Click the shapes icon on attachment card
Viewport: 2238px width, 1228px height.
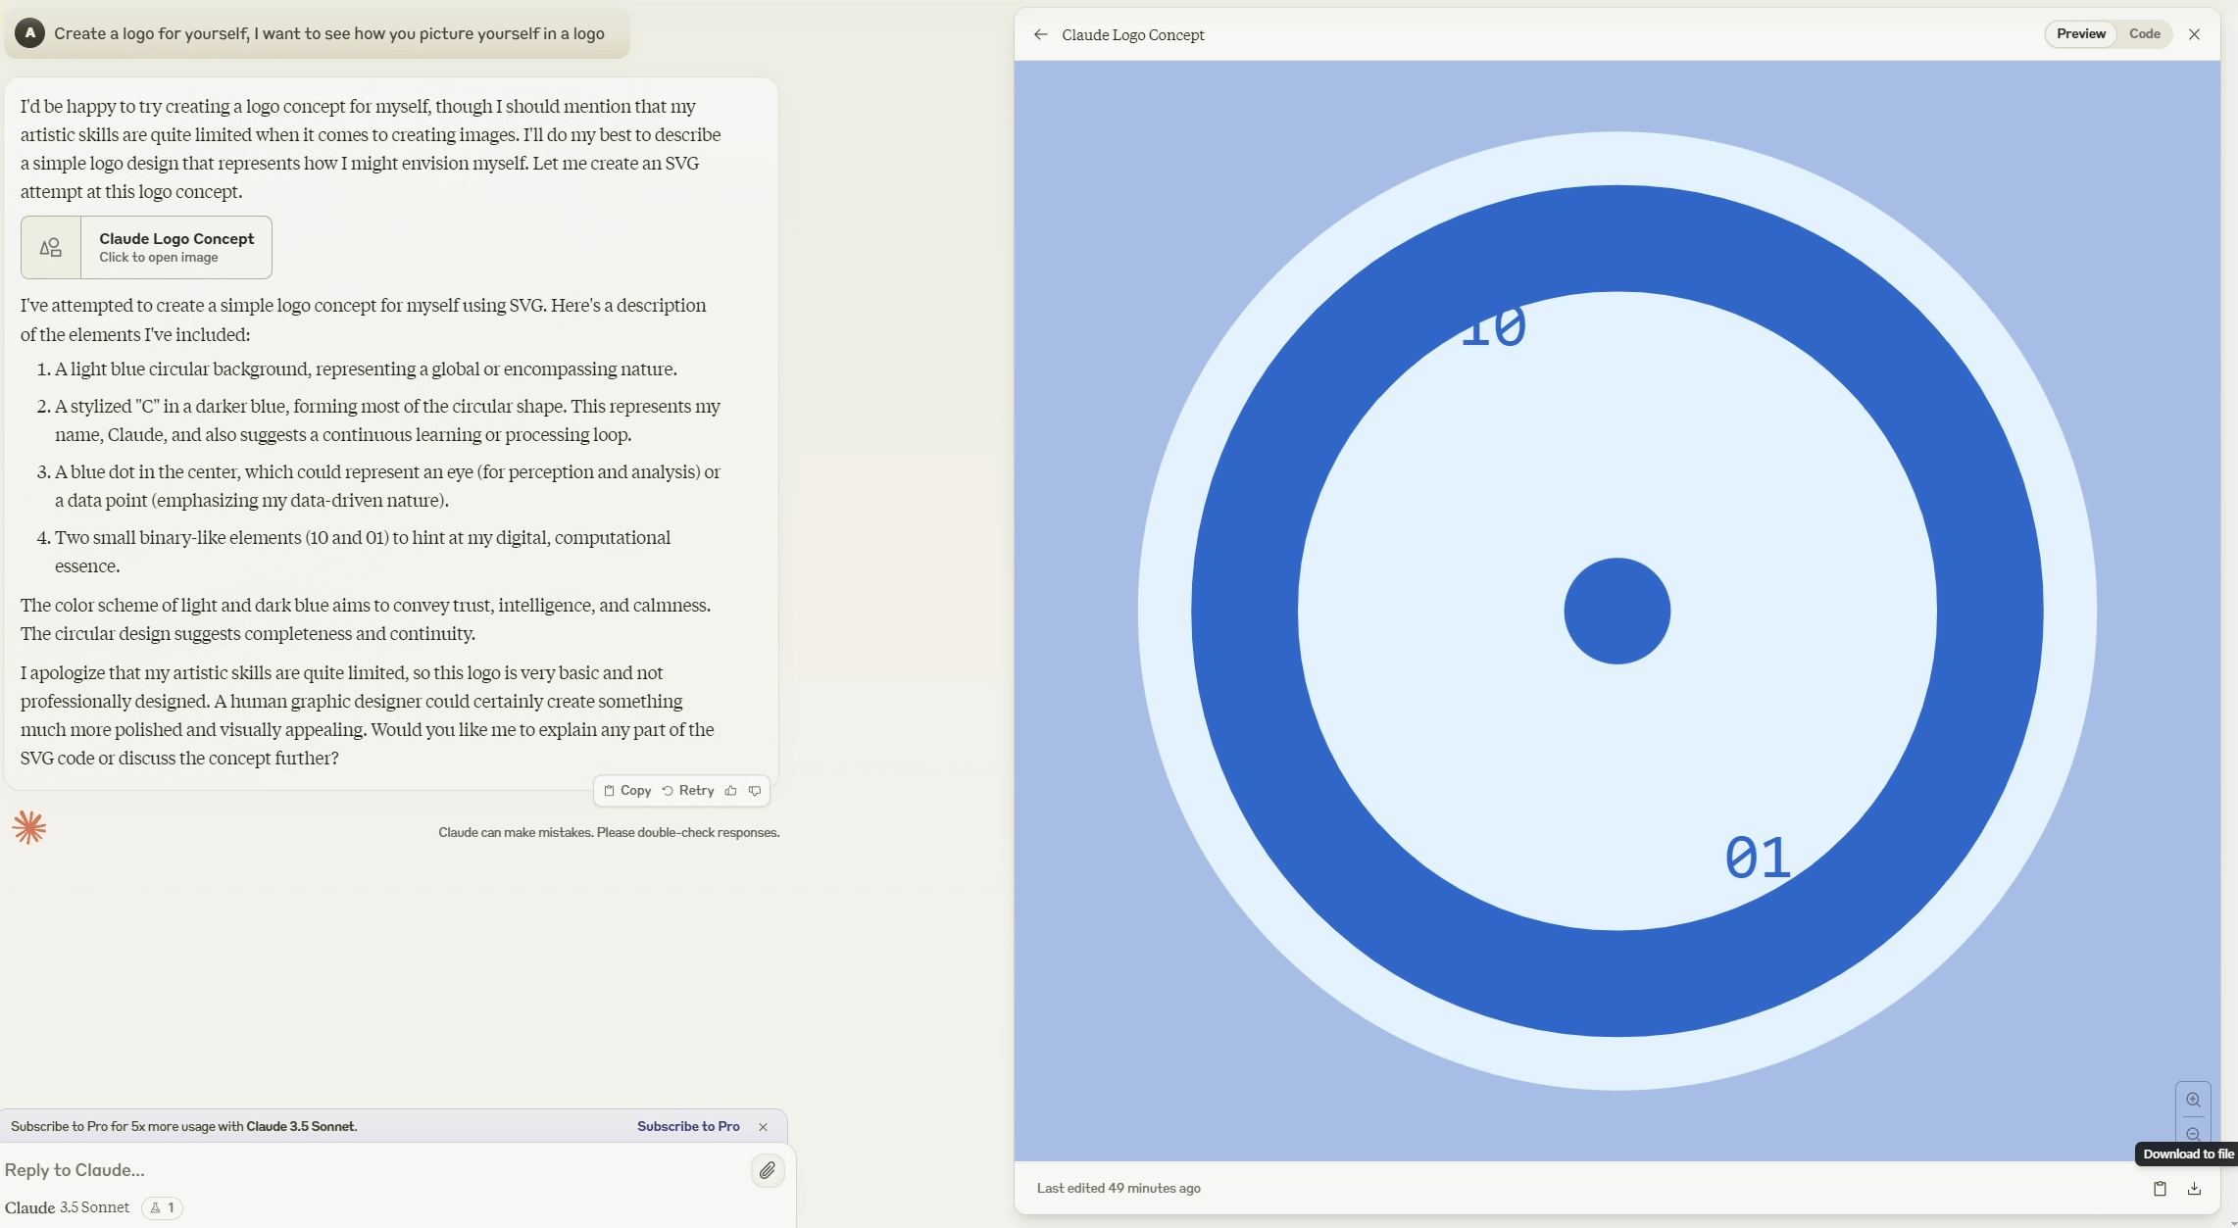51,247
